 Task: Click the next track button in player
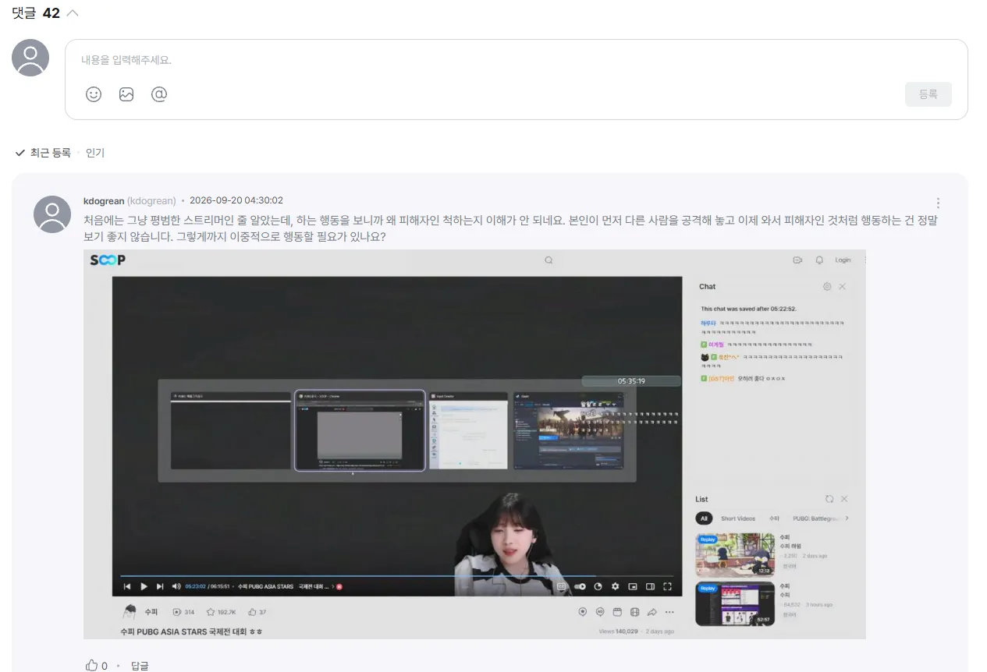point(160,586)
